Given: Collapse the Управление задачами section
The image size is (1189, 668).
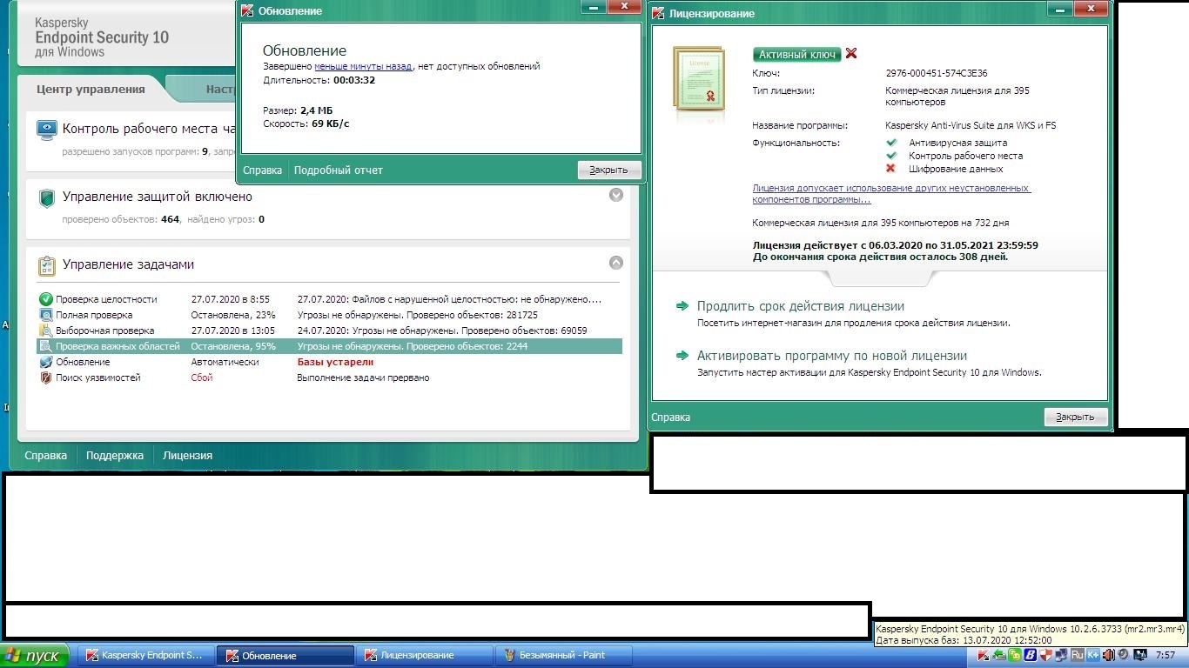Looking at the screenshot, I should 616,262.
